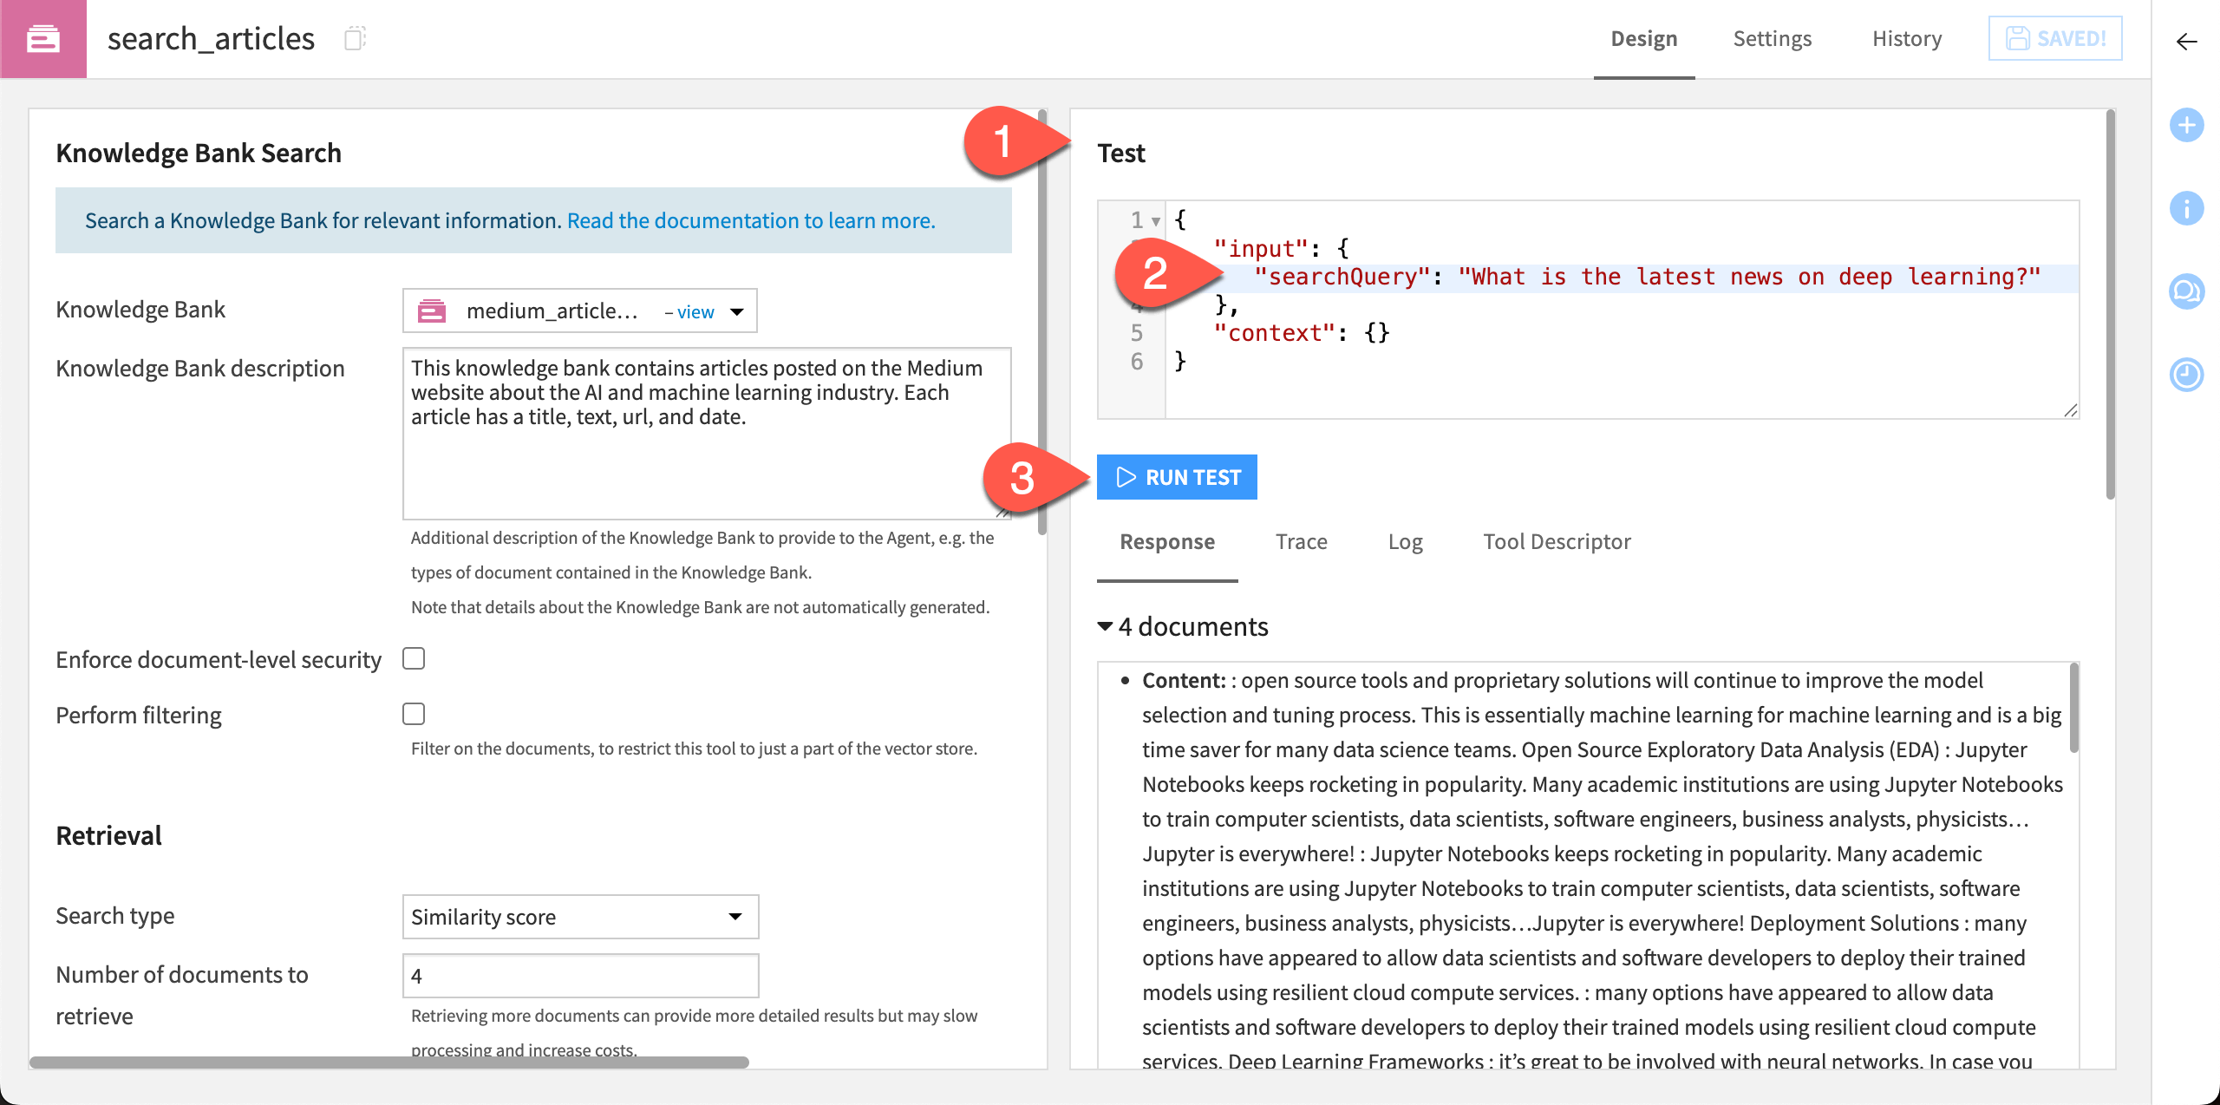
Task: Select the Response tab
Action: (1167, 542)
